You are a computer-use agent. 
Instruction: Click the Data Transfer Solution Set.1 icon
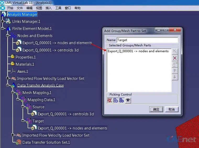point(19,142)
